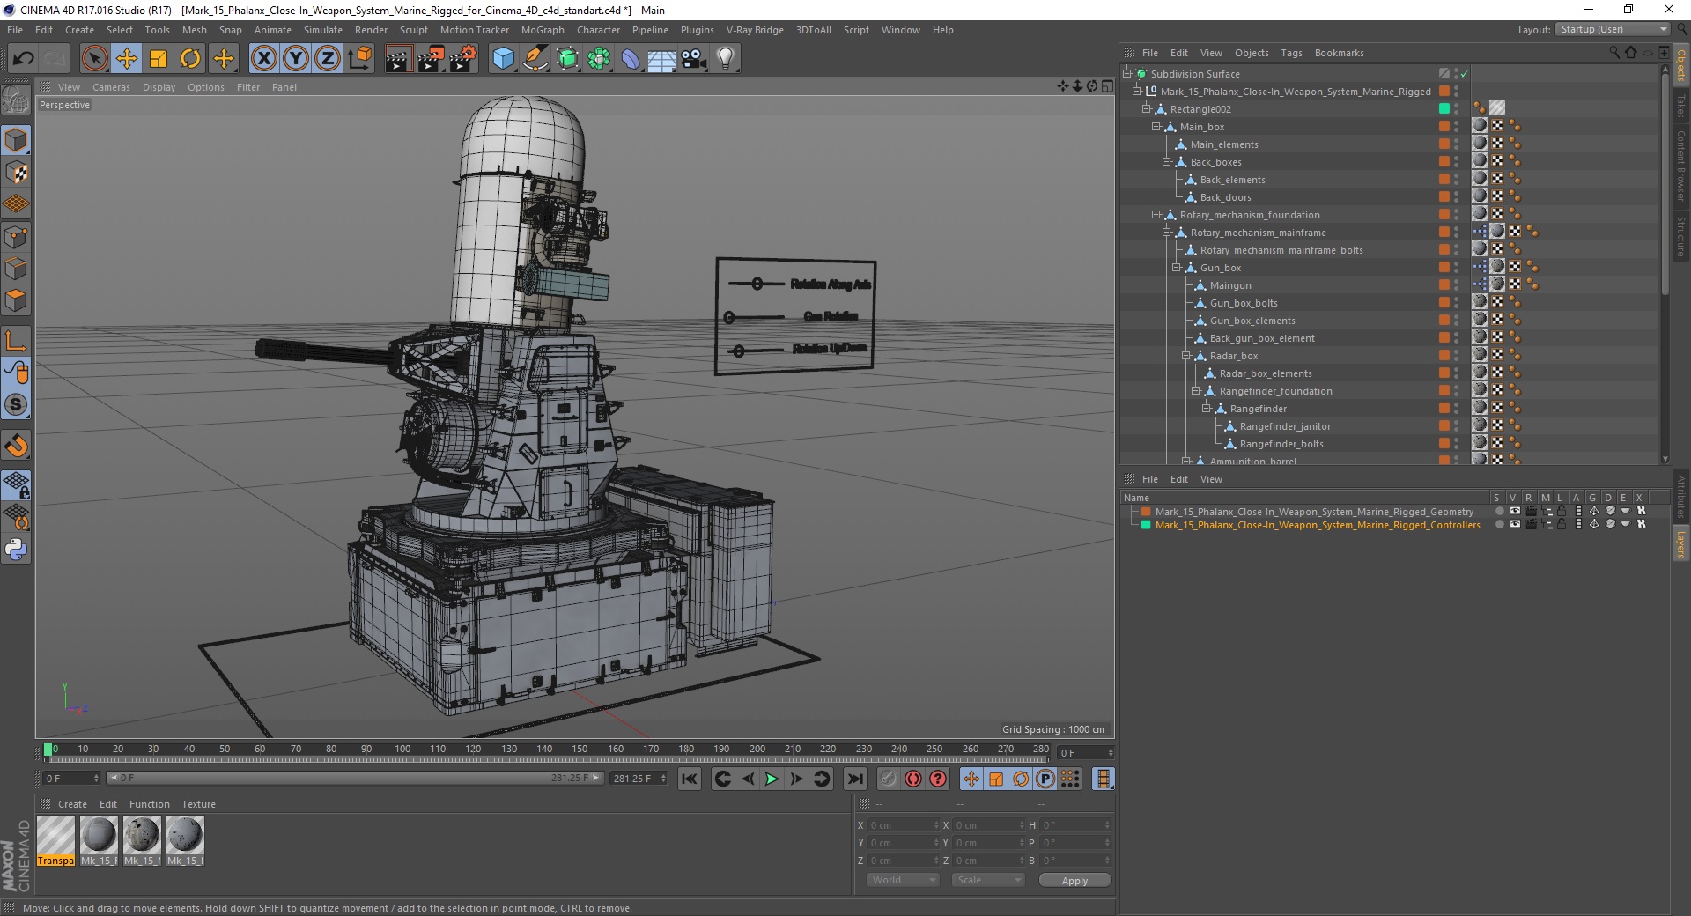Enable Edges mode
The width and height of the screenshot is (1691, 916).
(x=16, y=269)
